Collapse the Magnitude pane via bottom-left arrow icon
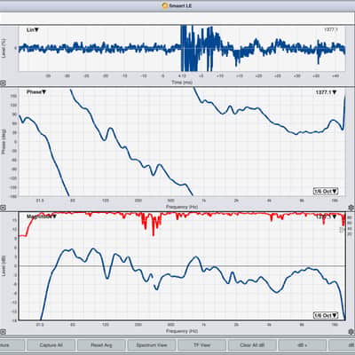This screenshot has height=355, width=355. [3, 331]
